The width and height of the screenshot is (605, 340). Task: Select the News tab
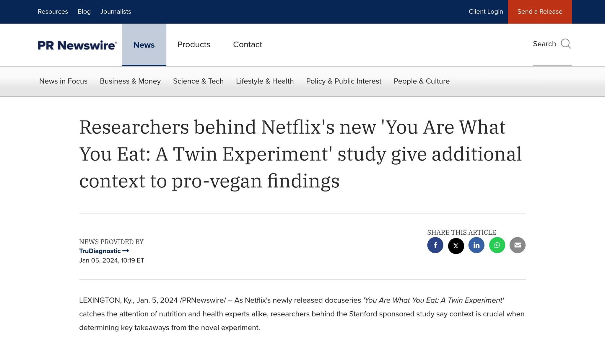tap(144, 45)
